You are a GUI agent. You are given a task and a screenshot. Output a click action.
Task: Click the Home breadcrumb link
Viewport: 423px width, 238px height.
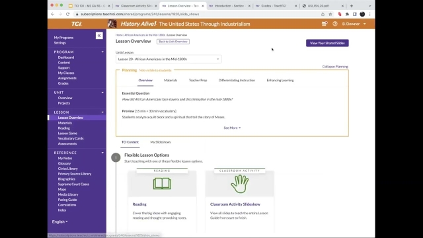[x=119, y=35]
